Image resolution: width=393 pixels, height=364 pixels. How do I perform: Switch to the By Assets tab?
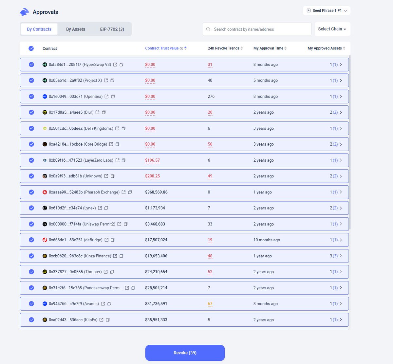coord(76,29)
